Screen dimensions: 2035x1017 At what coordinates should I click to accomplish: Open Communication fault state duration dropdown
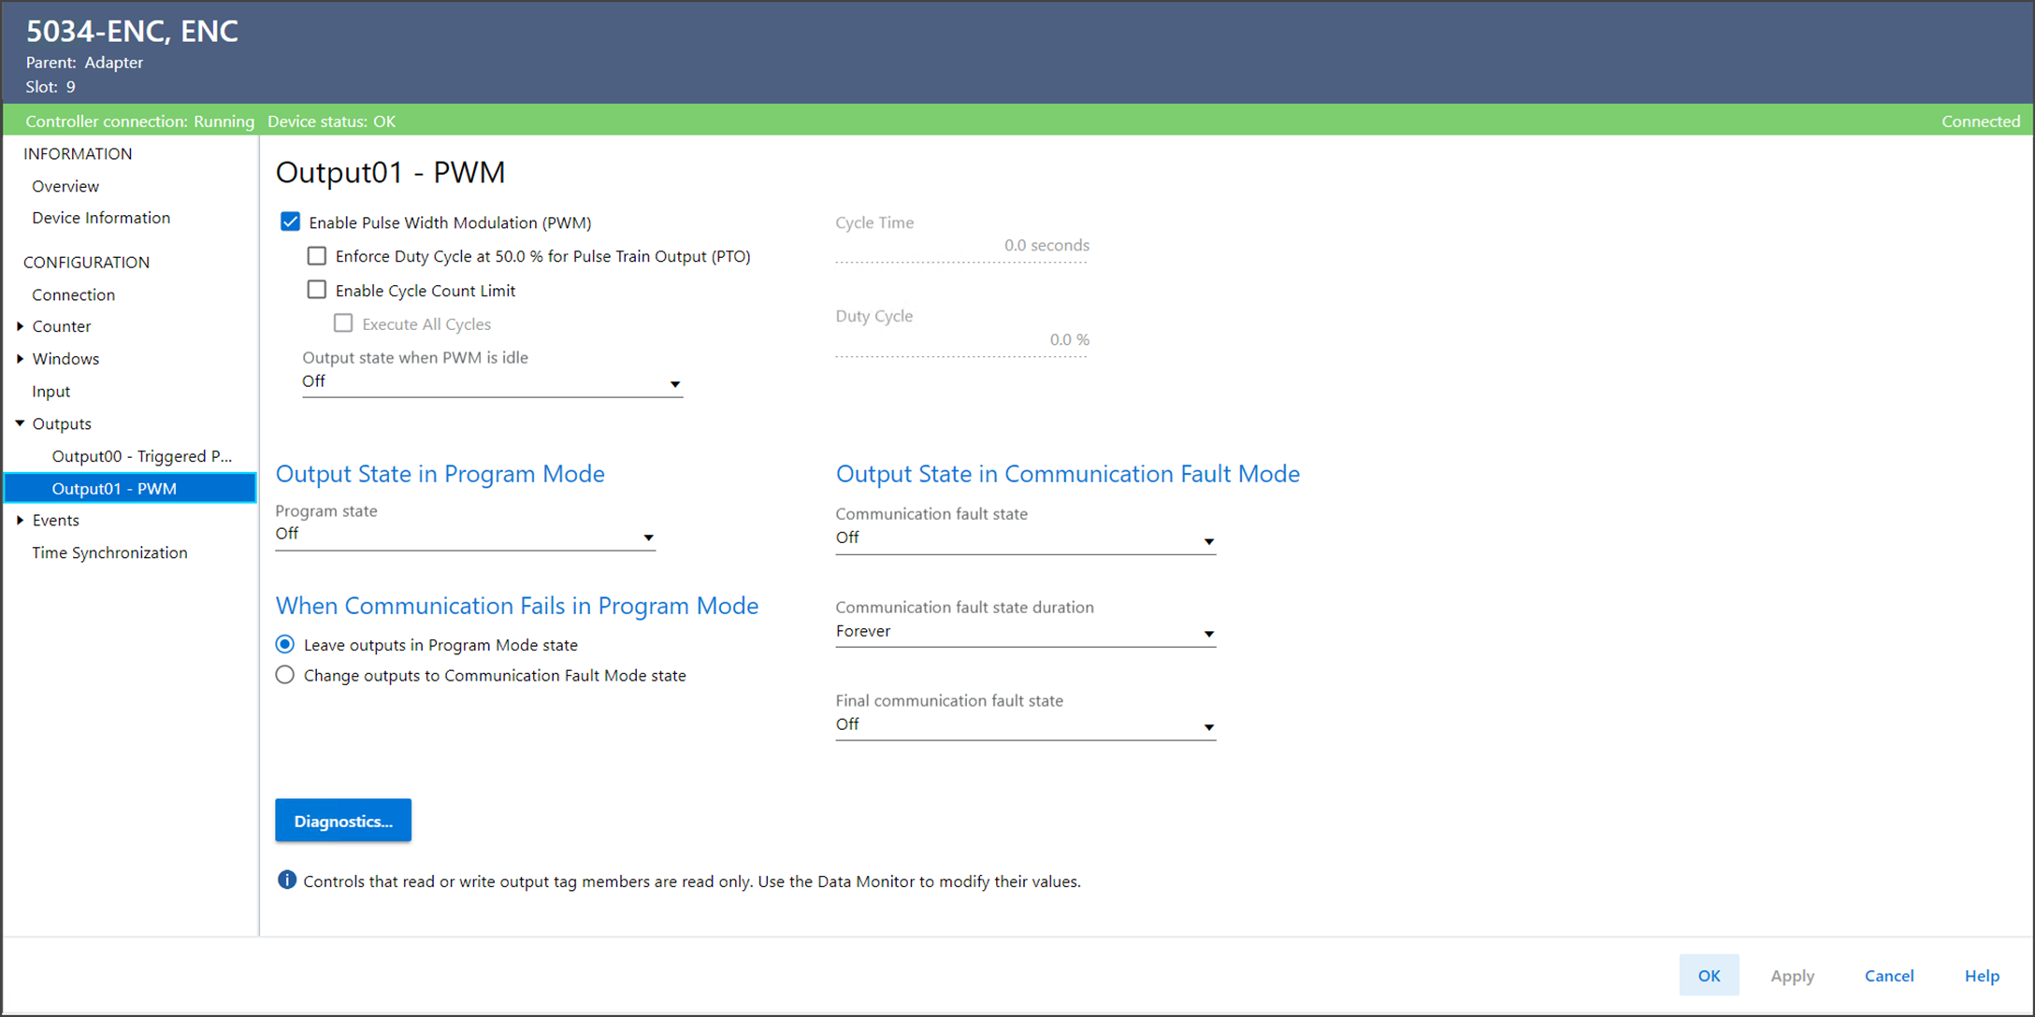click(x=1025, y=633)
